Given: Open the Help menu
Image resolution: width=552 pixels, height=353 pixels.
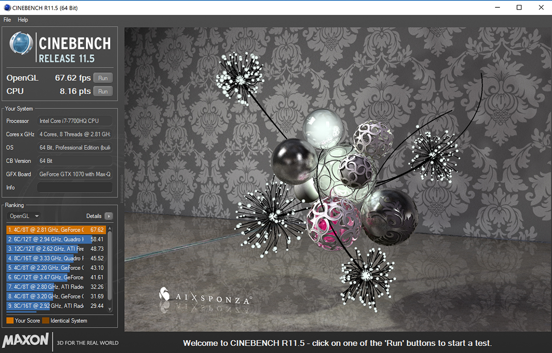Looking at the screenshot, I should 23,20.
